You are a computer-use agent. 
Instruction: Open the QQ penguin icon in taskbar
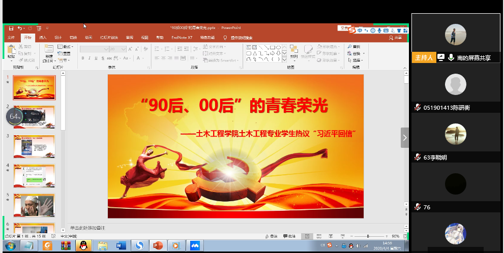83,246
